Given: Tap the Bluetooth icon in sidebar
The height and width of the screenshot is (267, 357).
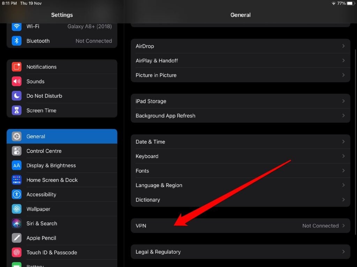Looking at the screenshot, I should pos(17,41).
